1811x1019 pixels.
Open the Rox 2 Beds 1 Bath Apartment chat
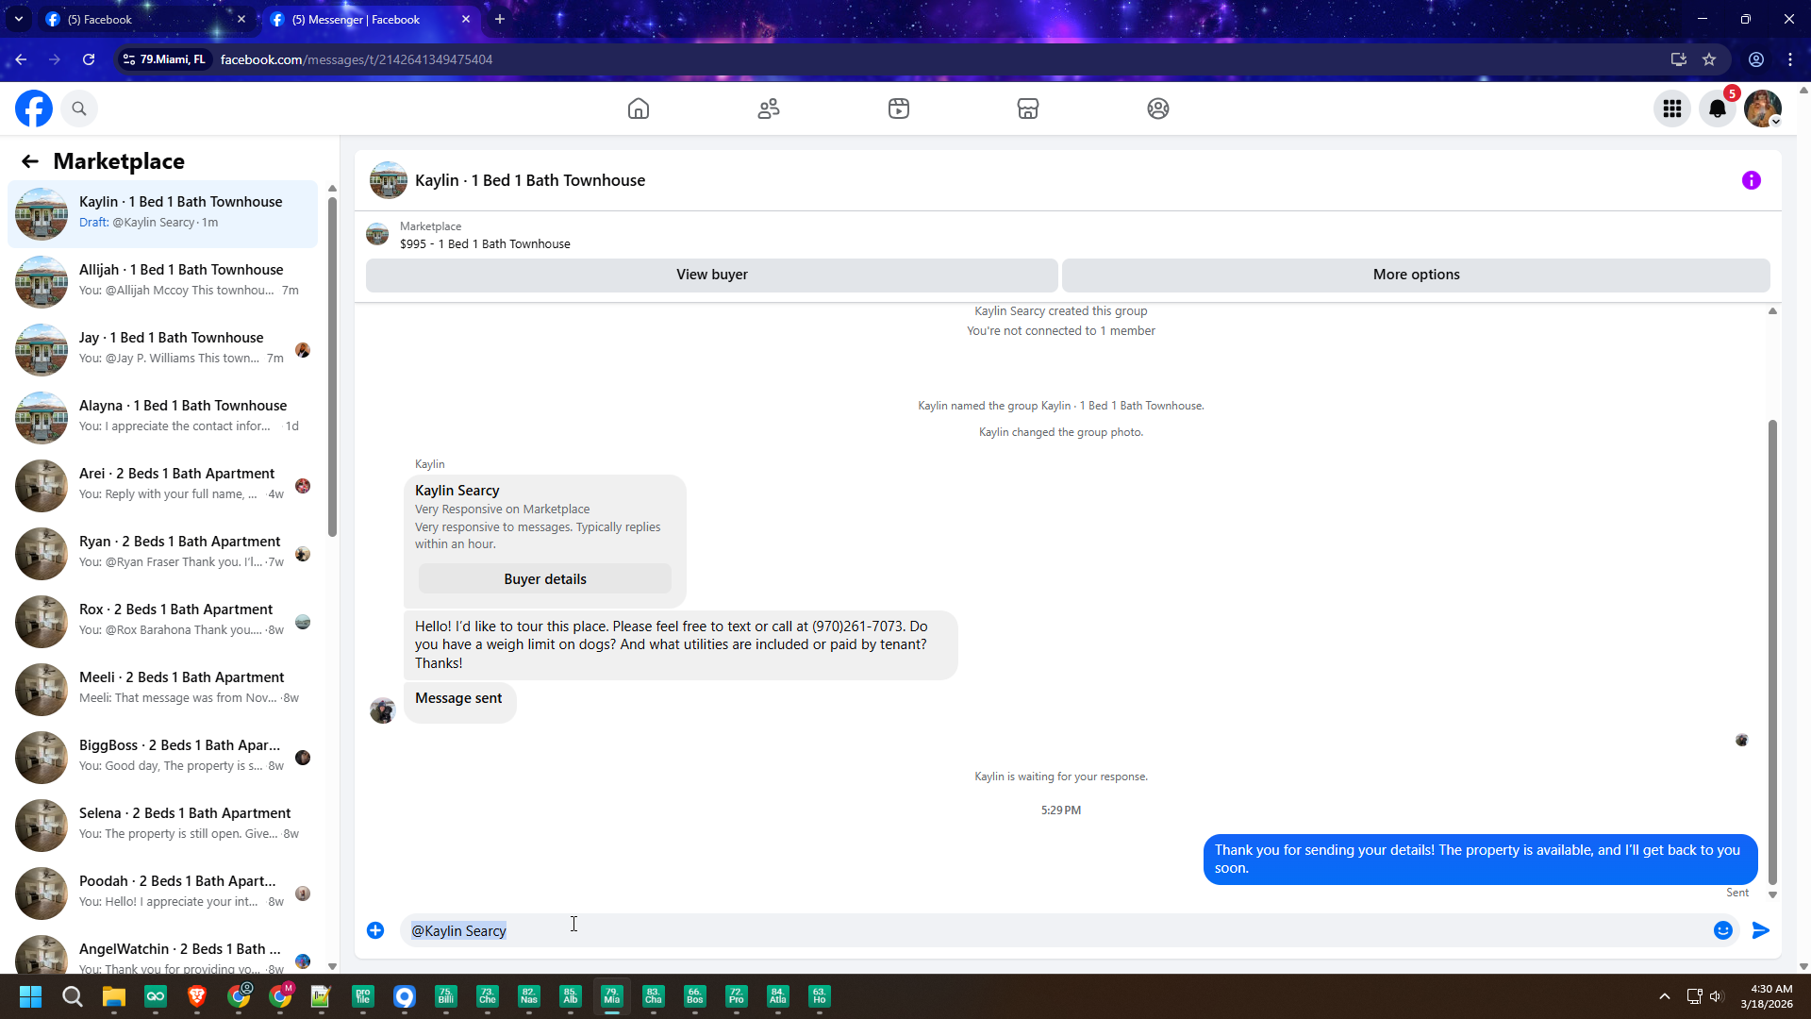coord(162,620)
